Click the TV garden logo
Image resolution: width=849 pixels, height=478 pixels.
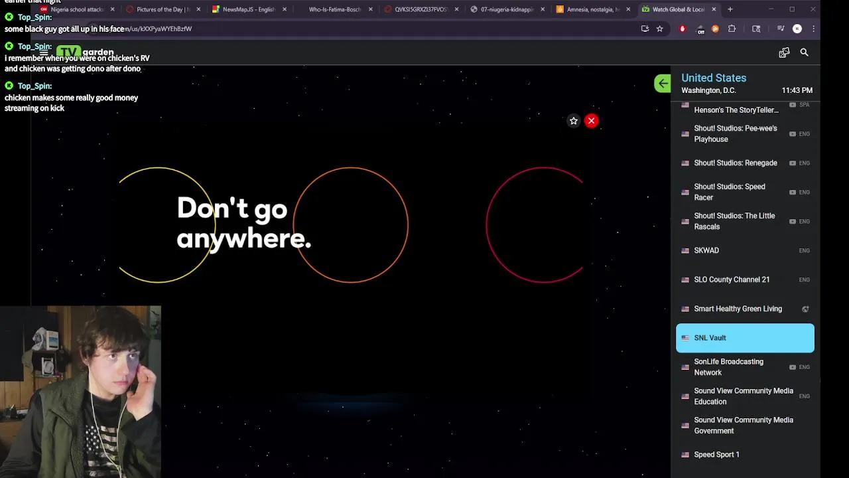coord(85,52)
